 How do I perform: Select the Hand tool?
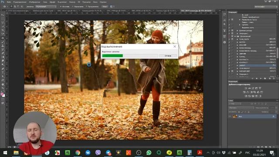point(3,84)
